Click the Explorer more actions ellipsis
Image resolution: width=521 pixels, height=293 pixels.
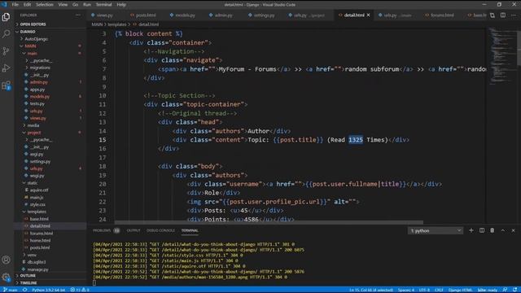78,15
